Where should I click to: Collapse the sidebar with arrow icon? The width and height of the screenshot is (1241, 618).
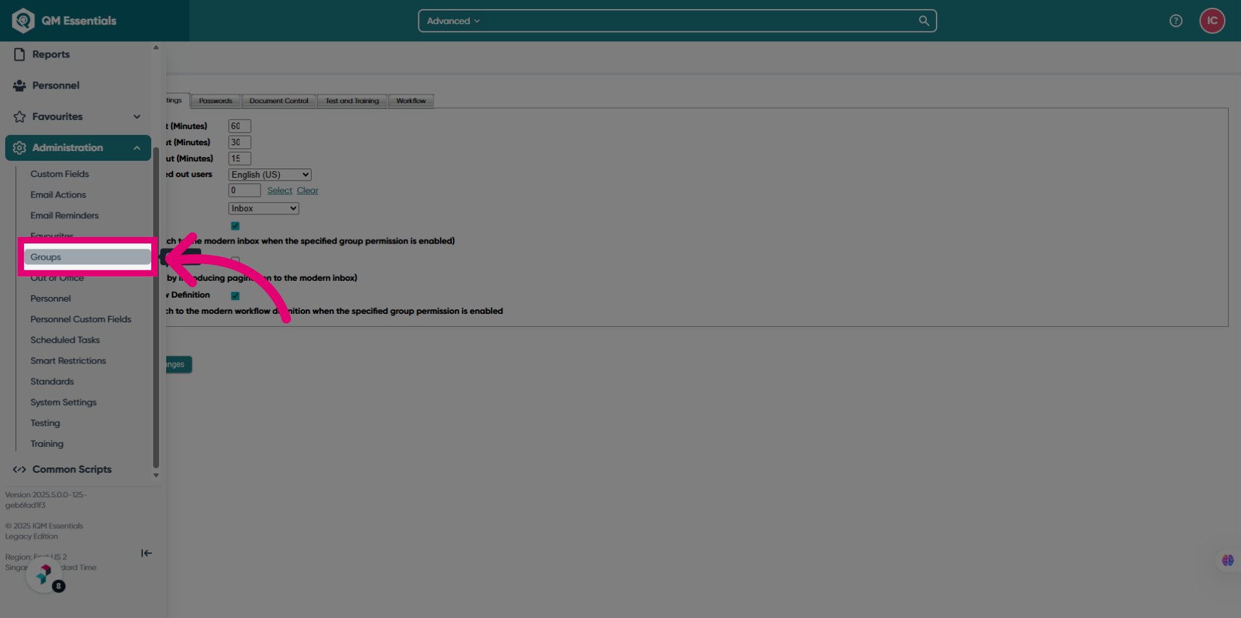tap(147, 553)
